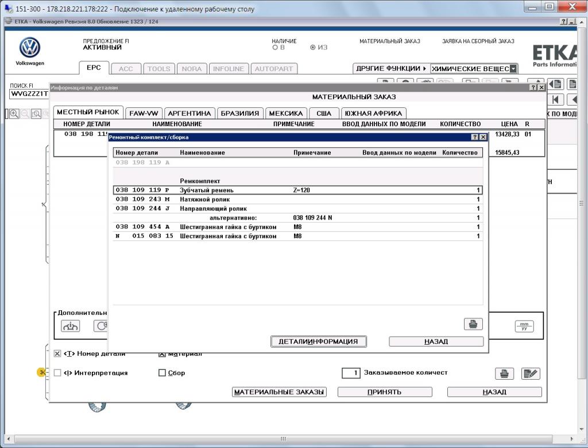Toggle the Материал checkbox
Image resolution: width=588 pixels, height=448 pixels.
162,353
